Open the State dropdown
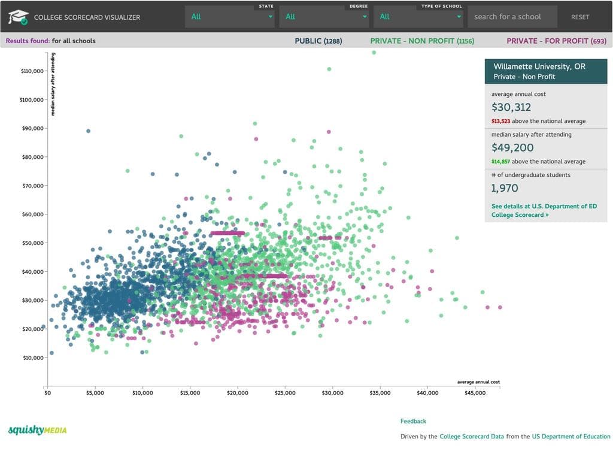This screenshot has height=460, width=613. point(230,17)
